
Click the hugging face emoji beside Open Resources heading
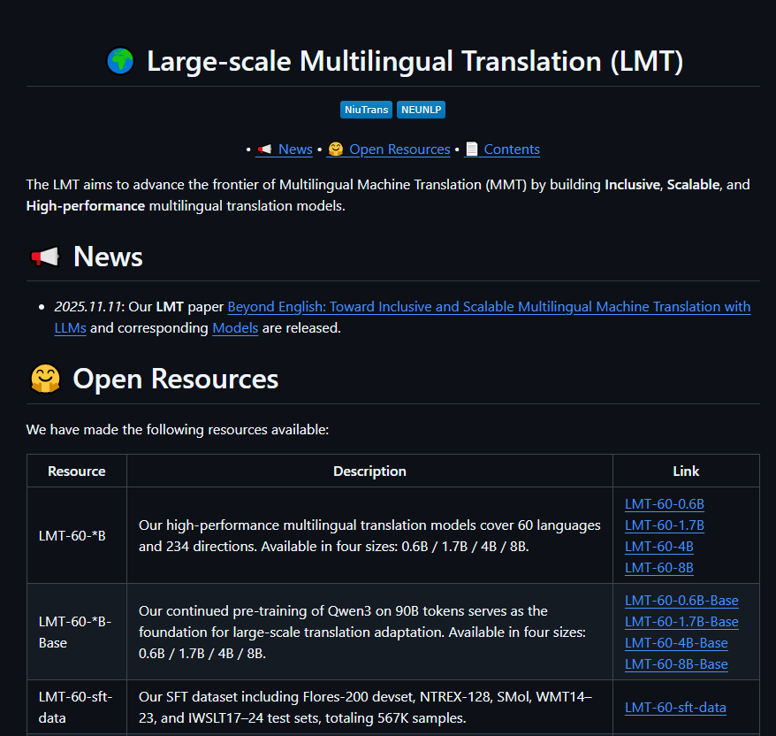pyautogui.click(x=45, y=379)
